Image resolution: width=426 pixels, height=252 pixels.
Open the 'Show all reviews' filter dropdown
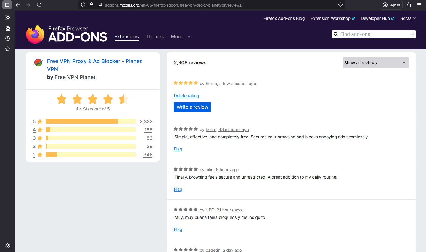(x=375, y=62)
